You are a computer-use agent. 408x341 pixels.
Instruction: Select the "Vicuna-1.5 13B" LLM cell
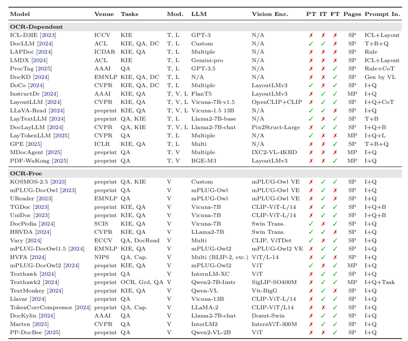(x=213, y=111)
